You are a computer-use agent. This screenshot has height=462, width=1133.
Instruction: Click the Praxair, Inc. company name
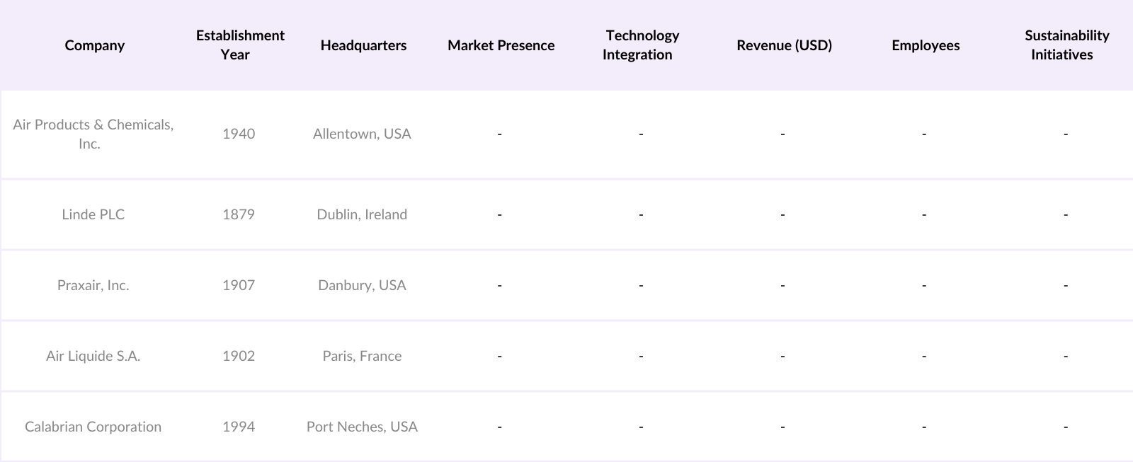(x=93, y=285)
